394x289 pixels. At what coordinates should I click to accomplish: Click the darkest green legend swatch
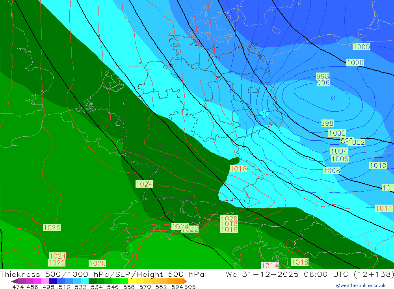point(93,281)
